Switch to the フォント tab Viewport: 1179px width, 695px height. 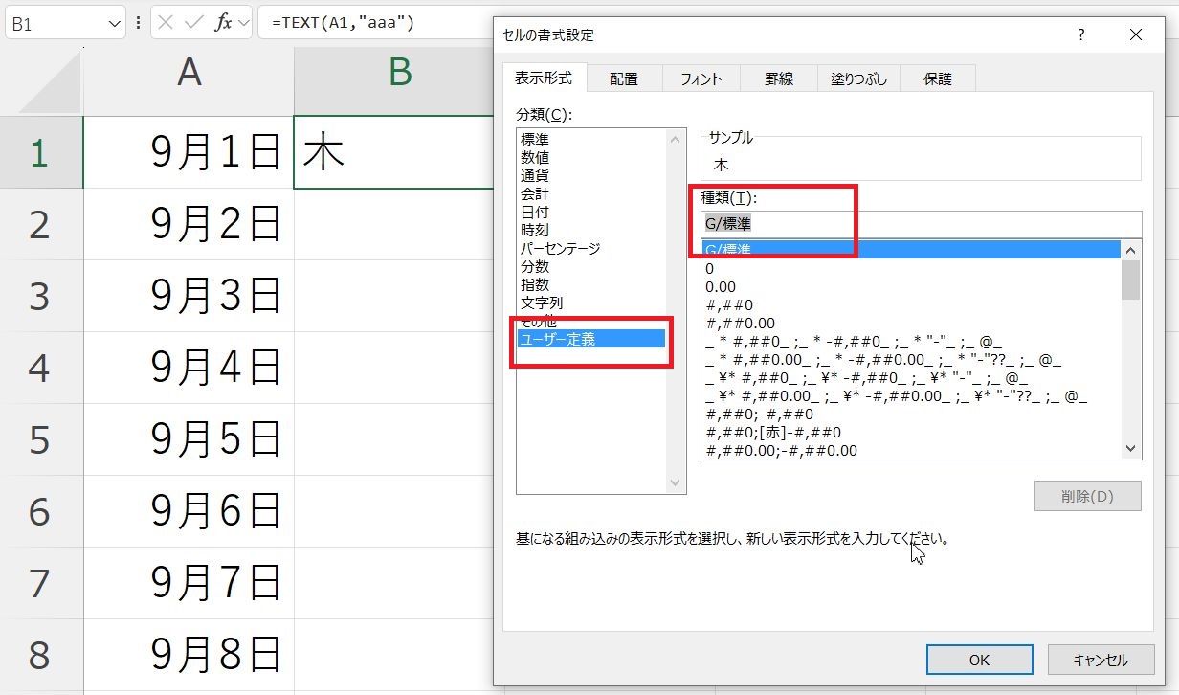tap(701, 78)
